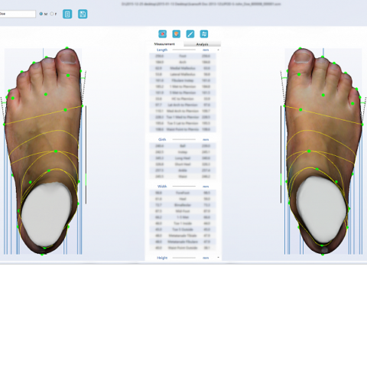The width and height of the screenshot is (367, 367).
Task: Click the patient name input field
Action: click(x=18, y=14)
